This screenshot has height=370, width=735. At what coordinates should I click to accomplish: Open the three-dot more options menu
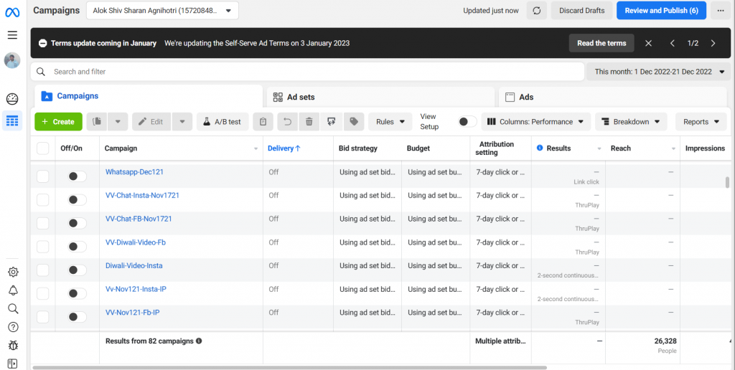(x=721, y=10)
